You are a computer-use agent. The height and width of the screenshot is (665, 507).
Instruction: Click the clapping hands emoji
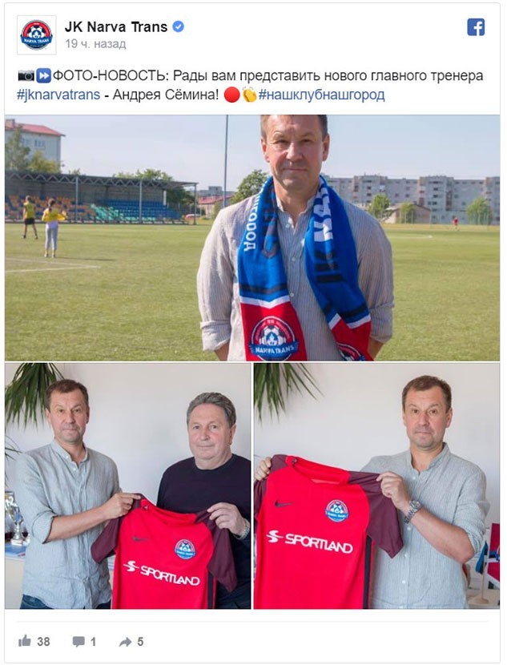pyautogui.click(x=249, y=95)
